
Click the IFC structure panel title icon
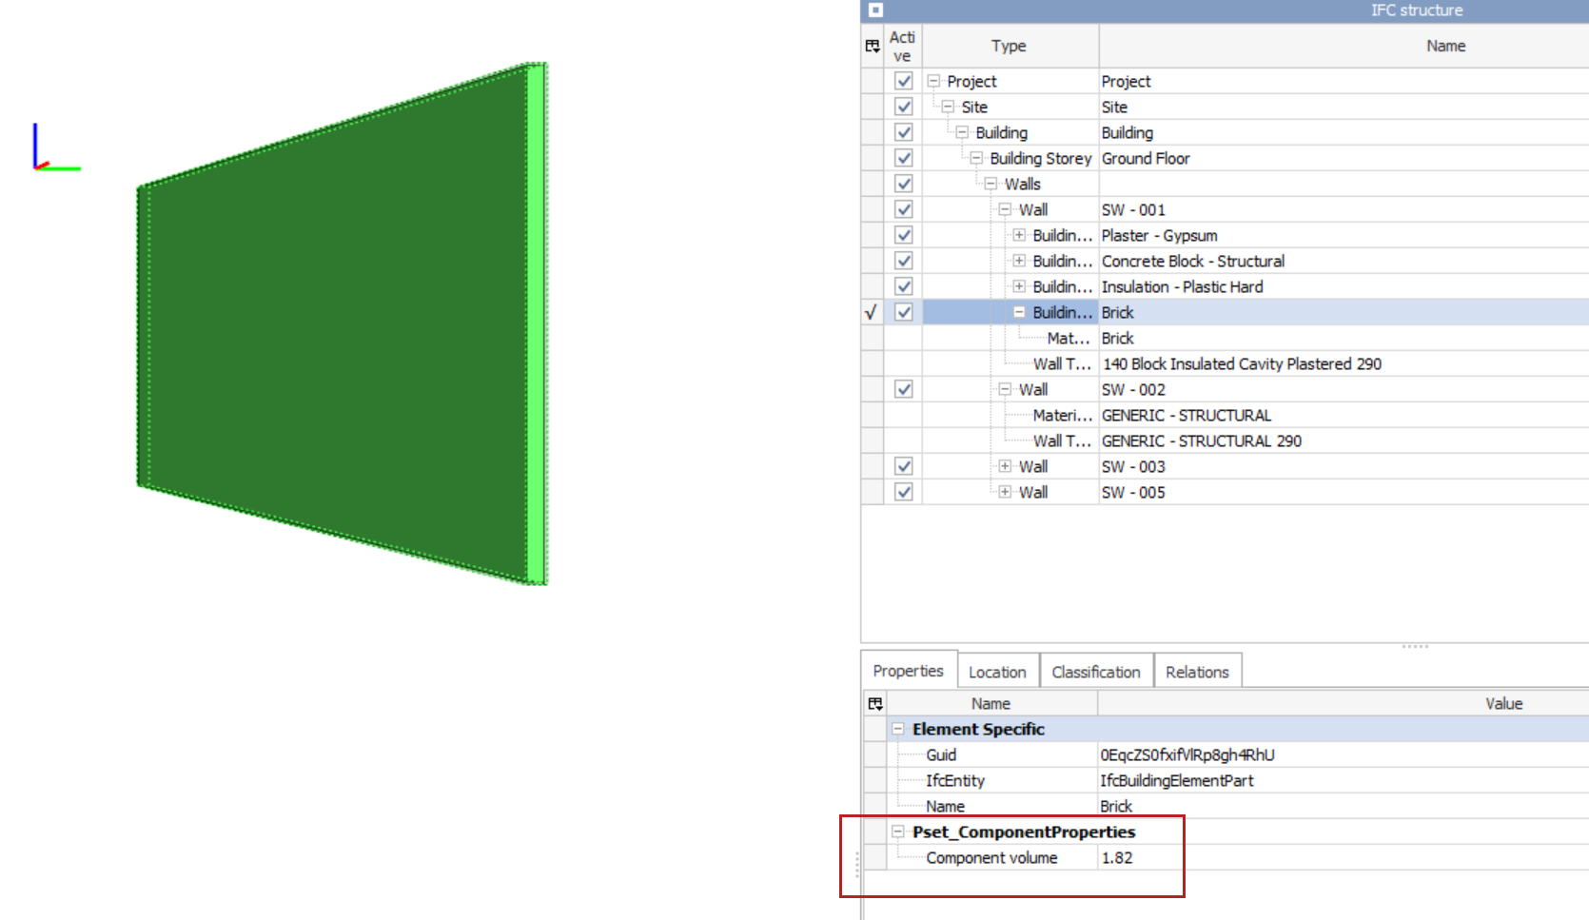pos(875,10)
